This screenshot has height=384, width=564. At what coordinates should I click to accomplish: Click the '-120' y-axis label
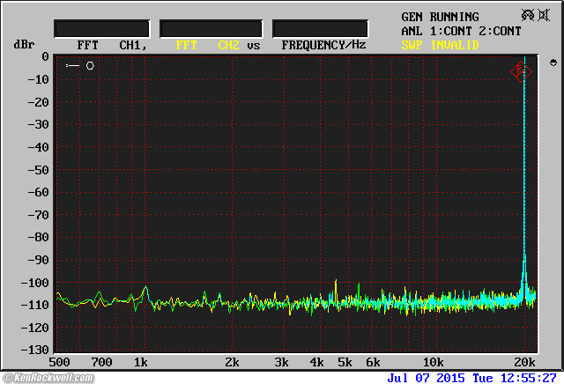tap(34, 328)
